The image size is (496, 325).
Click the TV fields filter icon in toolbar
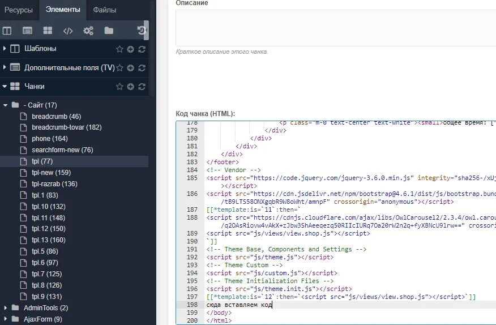pyautogui.click(x=28, y=31)
